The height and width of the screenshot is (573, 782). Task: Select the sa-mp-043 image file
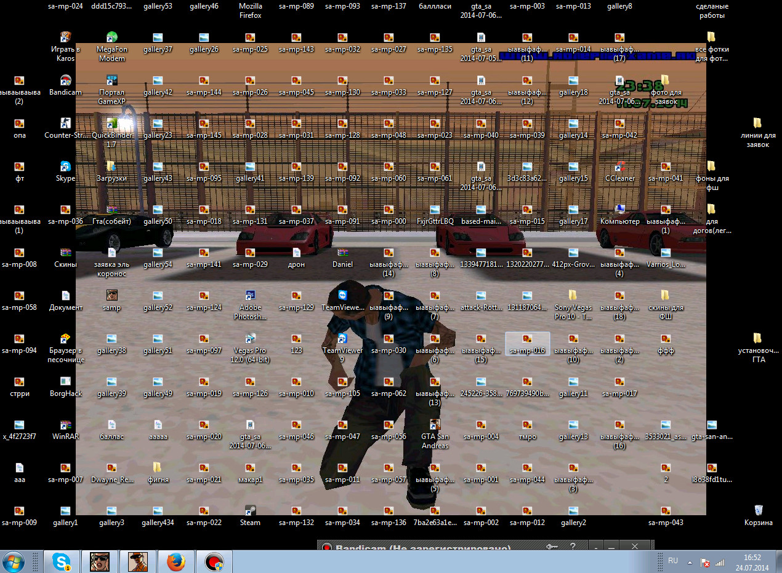click(x=666, y=515)
